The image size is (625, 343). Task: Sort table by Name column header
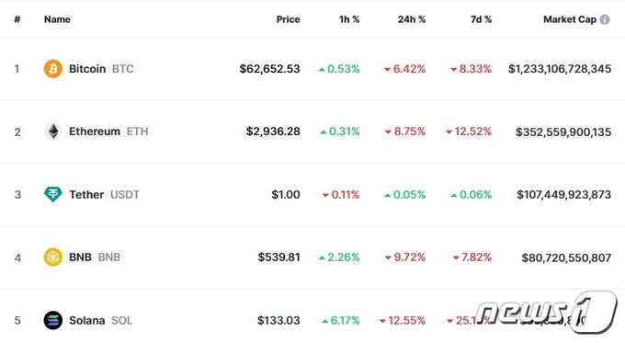pyautogui.click(x=57, y=19)
